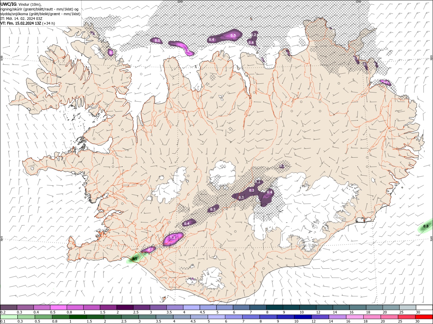The width and height of the screenshot is (433, 324).
Task: Click the '7' number under the lower legend
Action: 243,322
